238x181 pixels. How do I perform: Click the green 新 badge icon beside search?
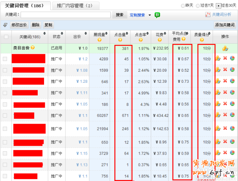157,15
